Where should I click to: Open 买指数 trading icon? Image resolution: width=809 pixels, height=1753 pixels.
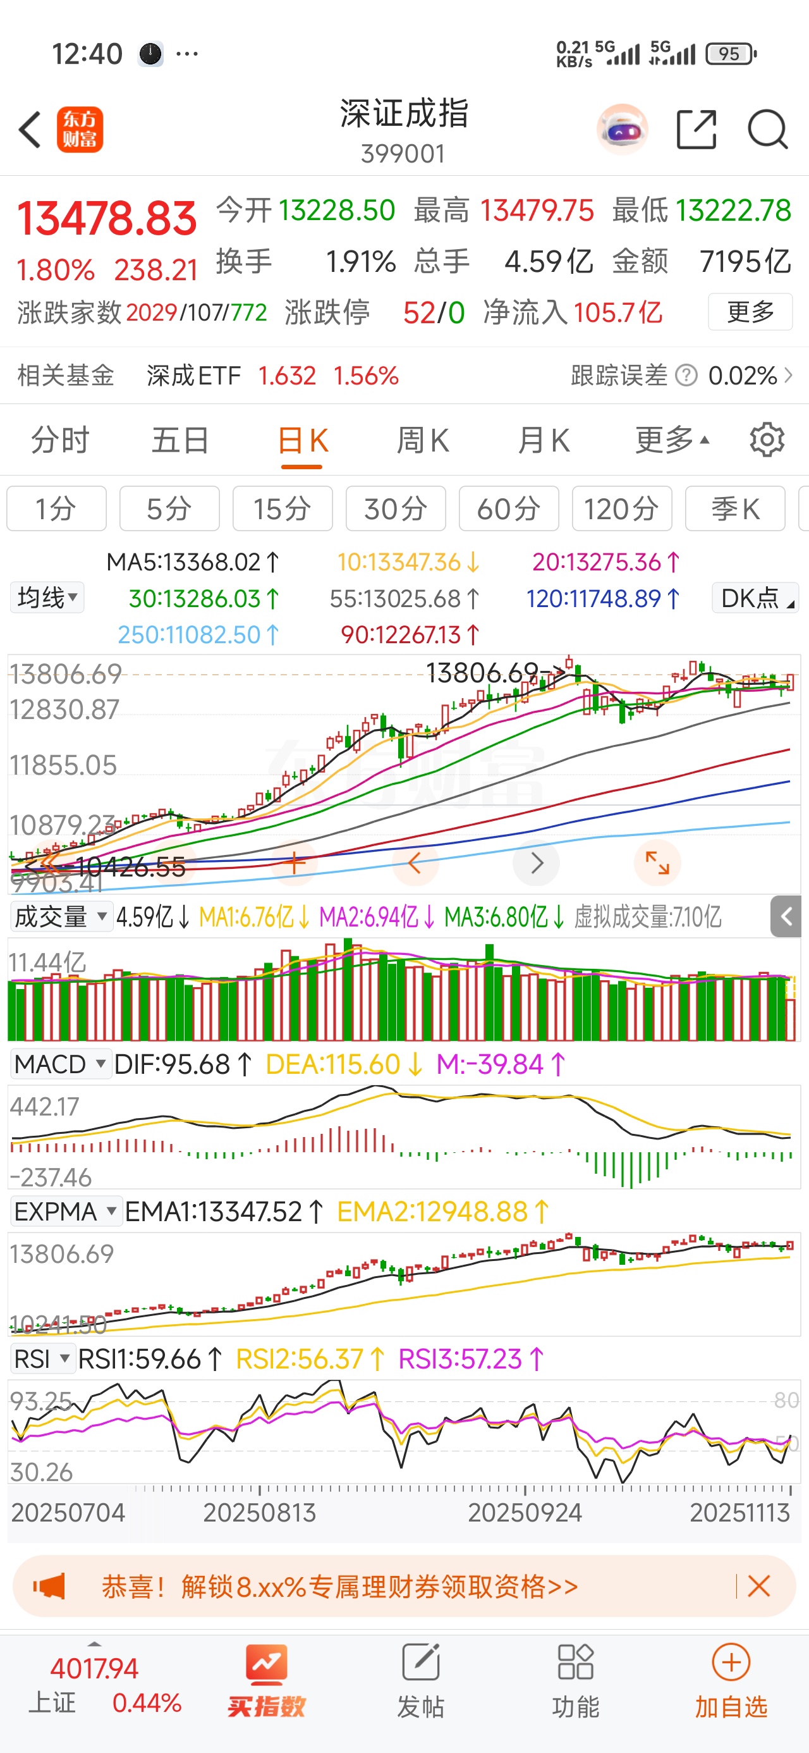[x=267, y=1680]
